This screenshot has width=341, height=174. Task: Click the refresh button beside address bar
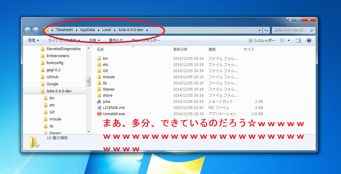point(266,30)
